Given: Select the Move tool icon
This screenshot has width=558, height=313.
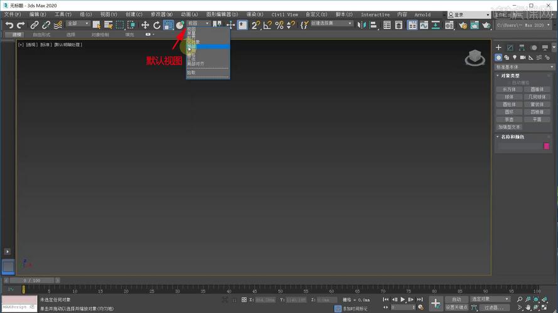Looking at the screenshot, I should [145, 25].
